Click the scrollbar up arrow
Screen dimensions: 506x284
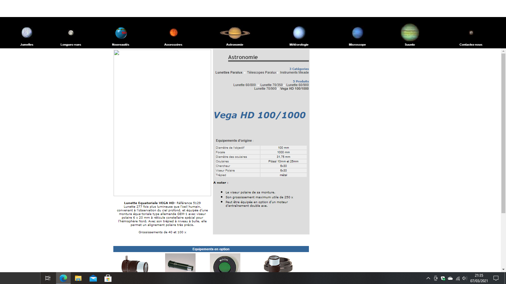click(503, 51)
